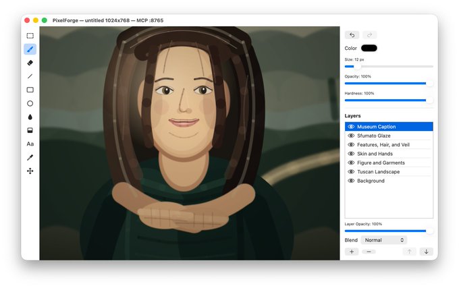459x288 pixels.
Task: Adjust the brush Size slider
Action: 389,67
